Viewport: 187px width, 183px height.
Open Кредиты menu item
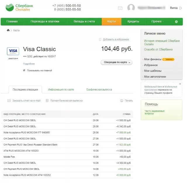click(x=133, y=21)
